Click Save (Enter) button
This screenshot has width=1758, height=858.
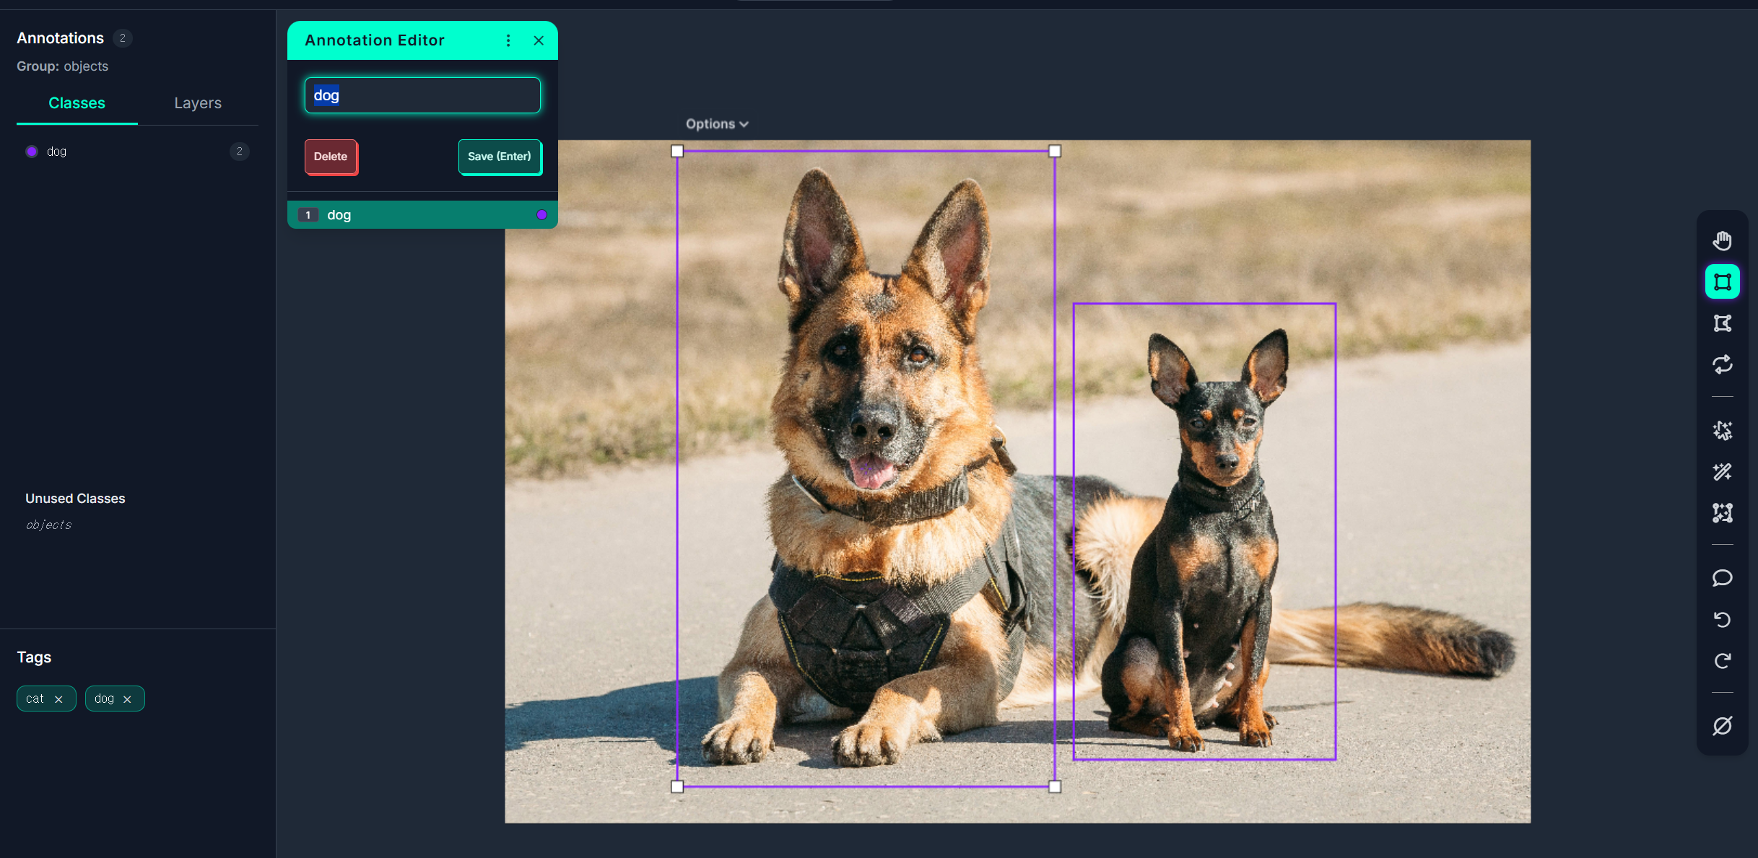(499, 157)
